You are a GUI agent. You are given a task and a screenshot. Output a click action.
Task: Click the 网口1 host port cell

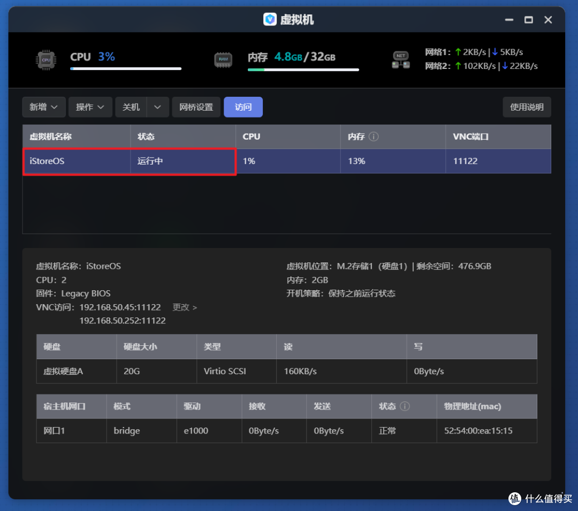pos(72,431)
